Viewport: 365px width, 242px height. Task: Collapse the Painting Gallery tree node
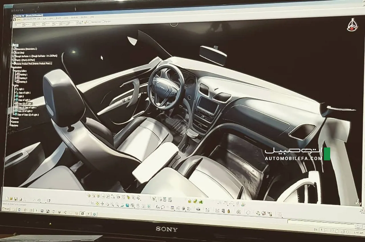(13, 71)
